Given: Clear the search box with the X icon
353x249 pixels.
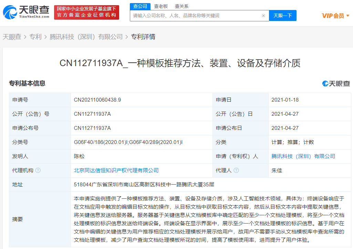Looking at the screenshot, I should pos(263,15).
